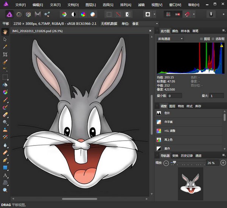Select the Crop tool in toolbox
227x208 pixels.
(5, 54)
